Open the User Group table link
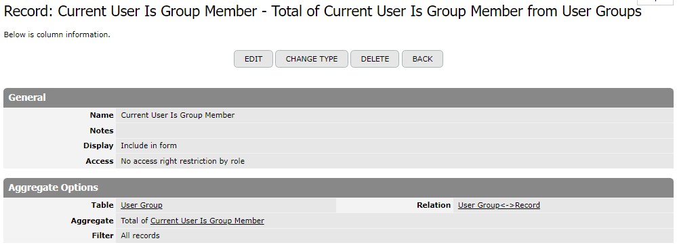Screen dimensions: 677x247 (x=142, y=205)
